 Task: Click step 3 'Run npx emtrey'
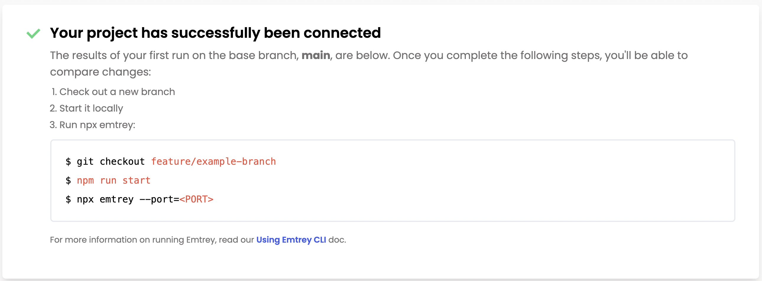coord(92,125)
